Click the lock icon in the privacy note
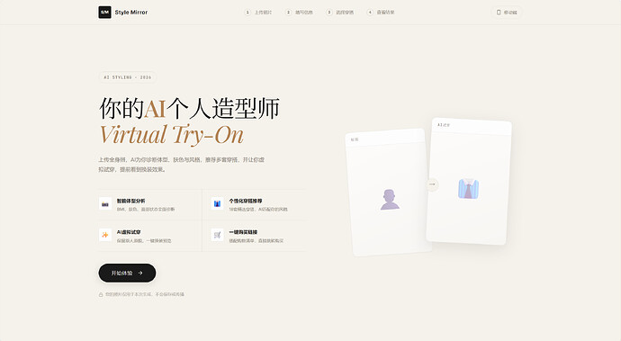Image resolution: width=621 pixels, height=341 pixels. click(101, 294)
